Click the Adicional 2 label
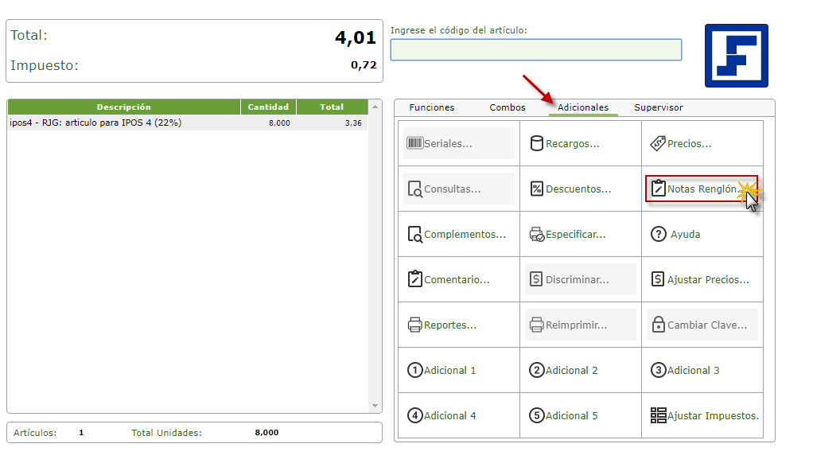This screenshot has height=471, width=813. 571,371
